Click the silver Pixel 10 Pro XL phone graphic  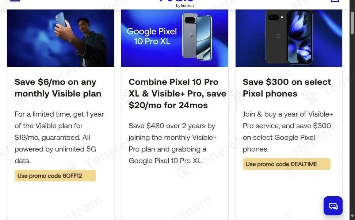click(x=198, y=36)
